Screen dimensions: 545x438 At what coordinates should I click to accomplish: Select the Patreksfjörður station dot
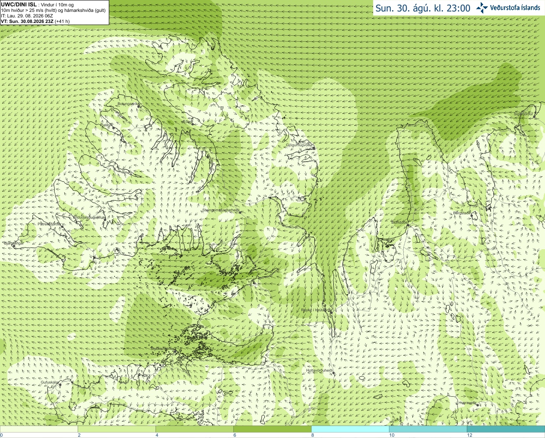(63, 227)
